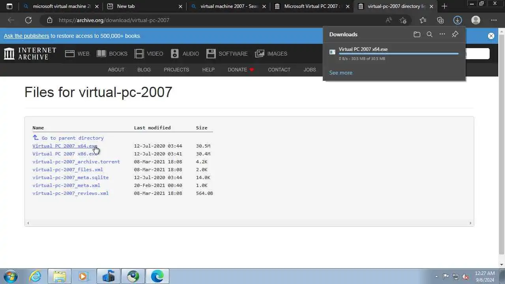The height and width of the screenshot is (284, 505).
Task: Dismiss the blue banner with X icon
Action: [491, 36]
